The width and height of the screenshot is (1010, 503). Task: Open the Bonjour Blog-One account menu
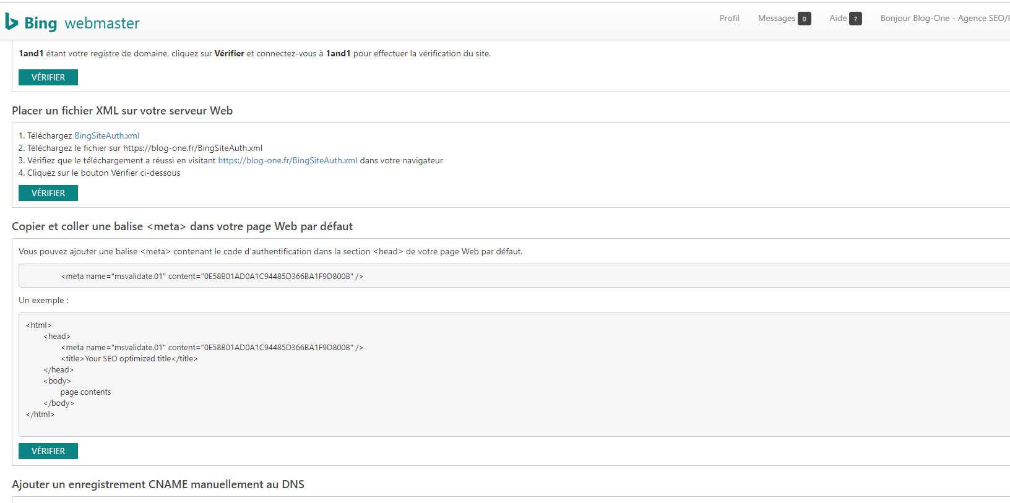tap(944, 19)
